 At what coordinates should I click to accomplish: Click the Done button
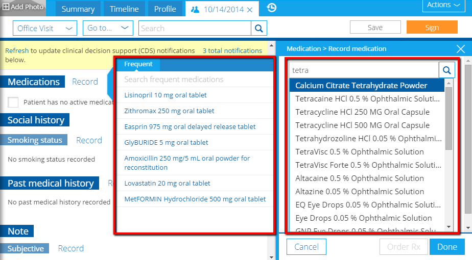click(447, 247)
